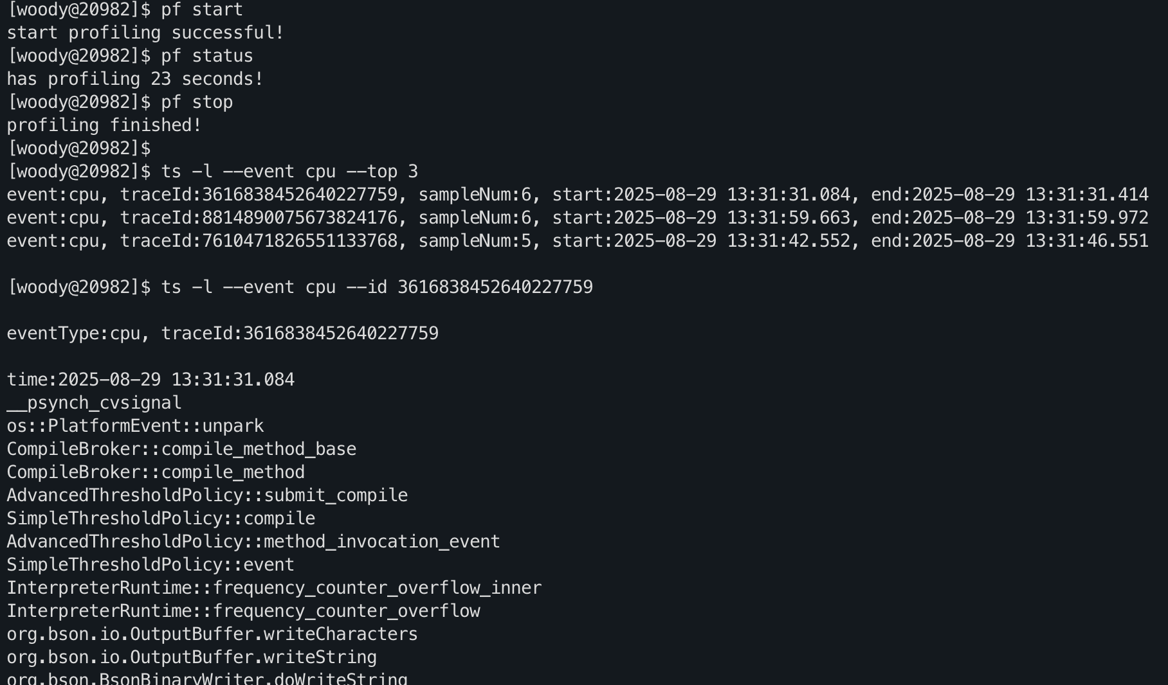Viewport: 1168px width, 685px height.
Task: Click the 'pf start' command text
Action: [201, 10]
